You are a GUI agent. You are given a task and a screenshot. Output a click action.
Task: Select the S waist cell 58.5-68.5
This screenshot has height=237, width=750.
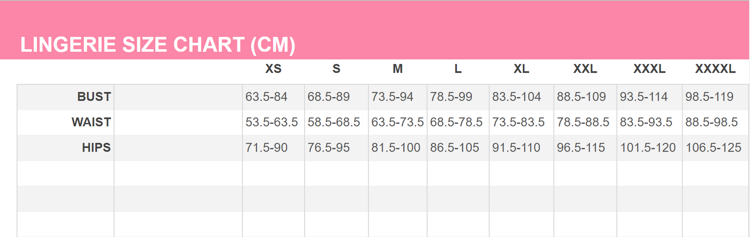point(334,123)
